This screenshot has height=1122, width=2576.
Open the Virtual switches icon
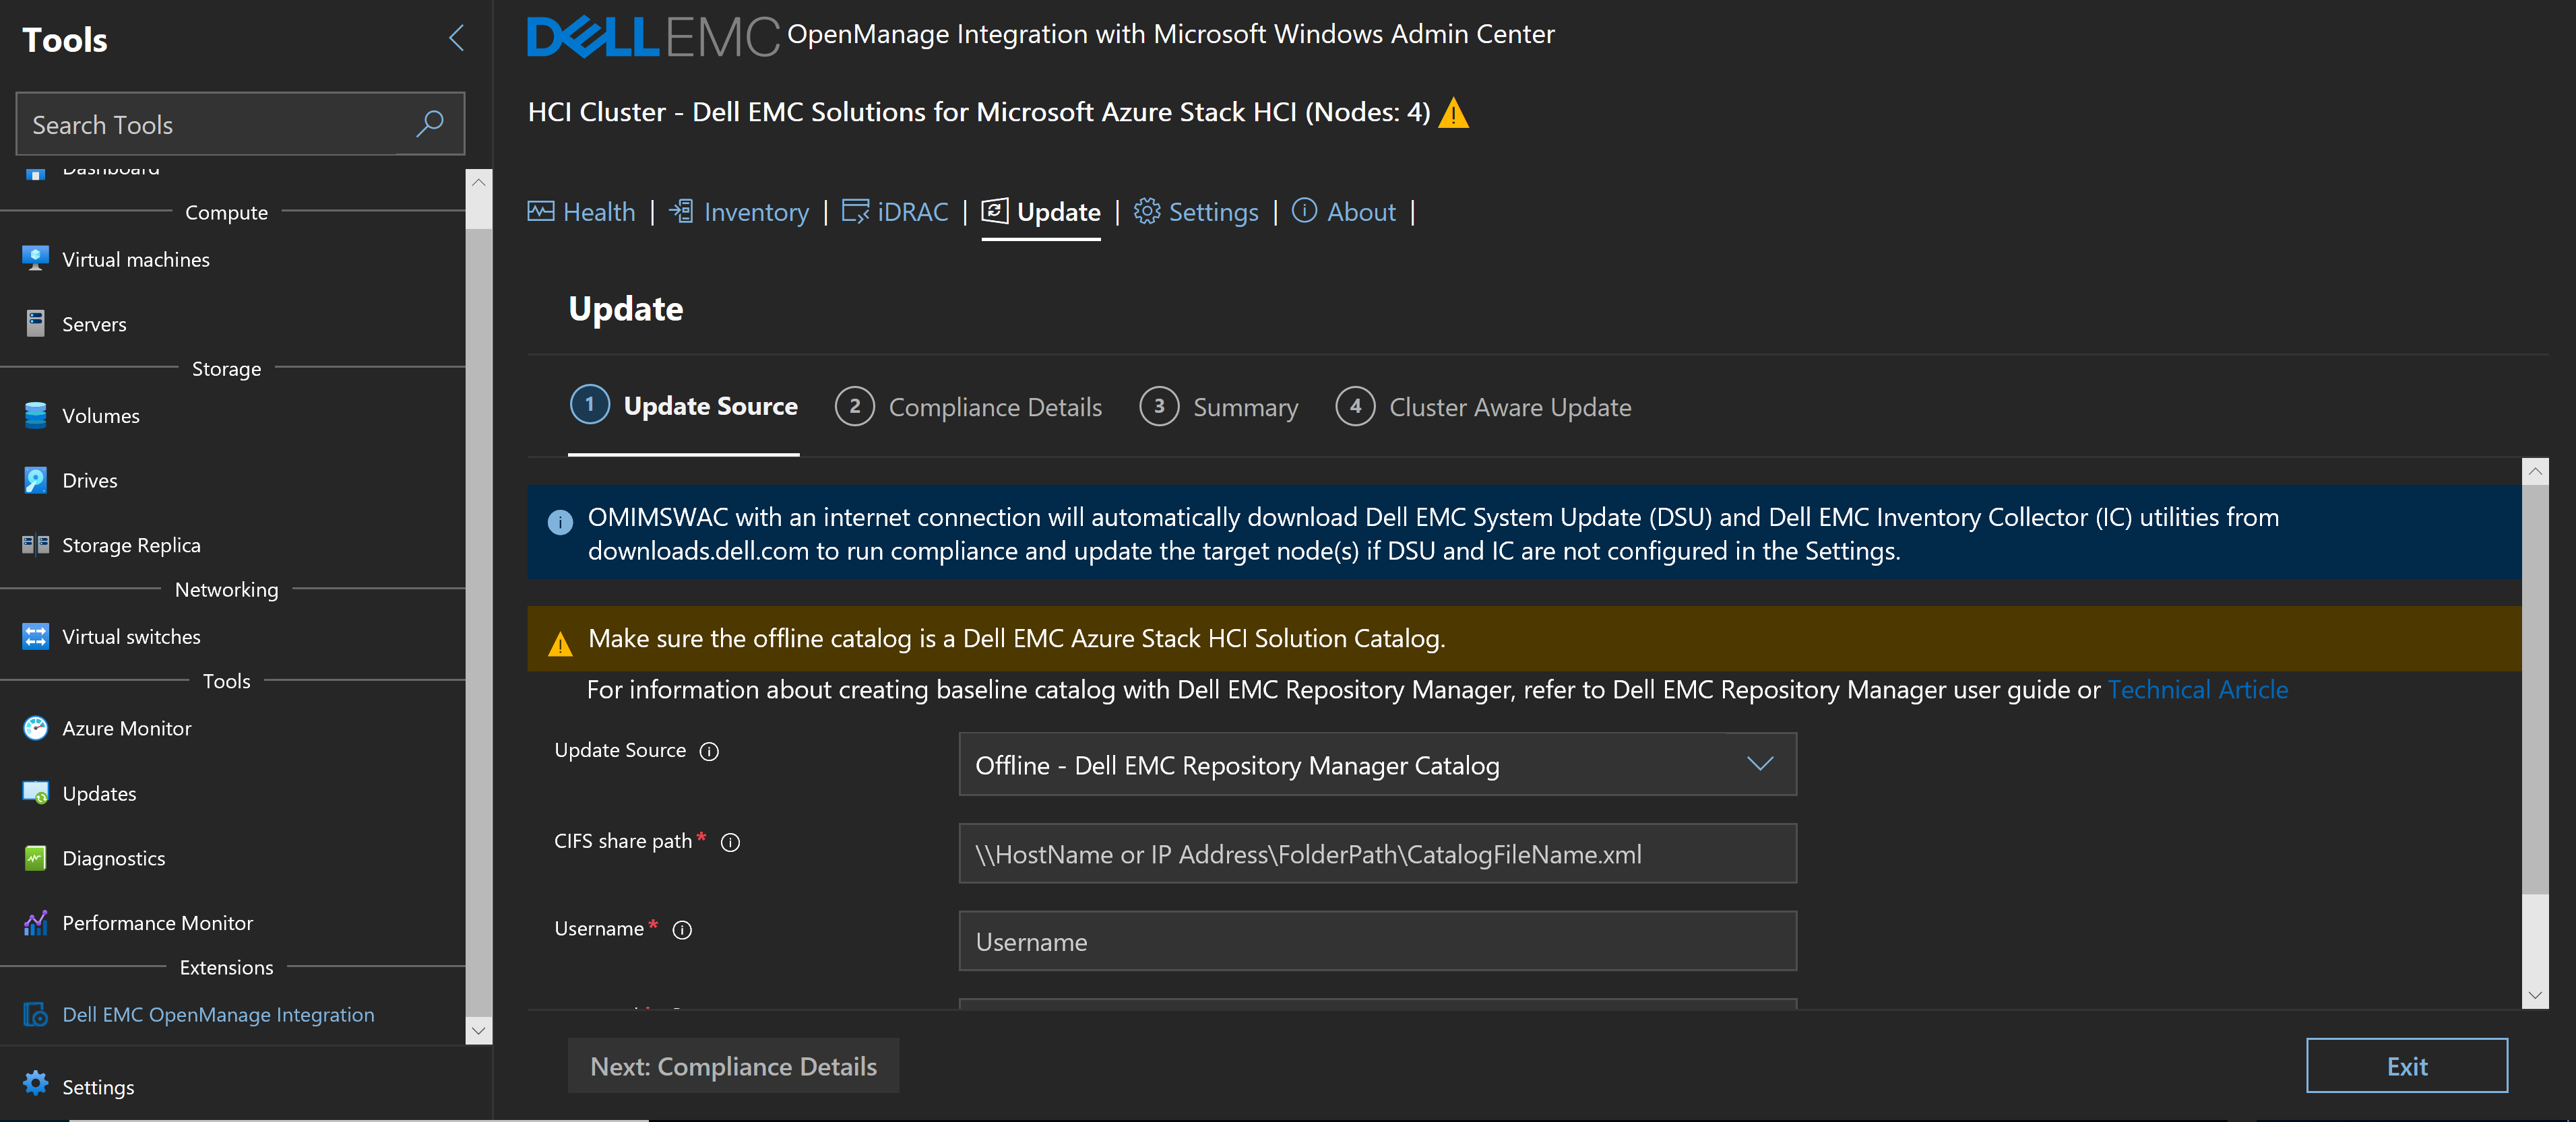coord(36,636)
